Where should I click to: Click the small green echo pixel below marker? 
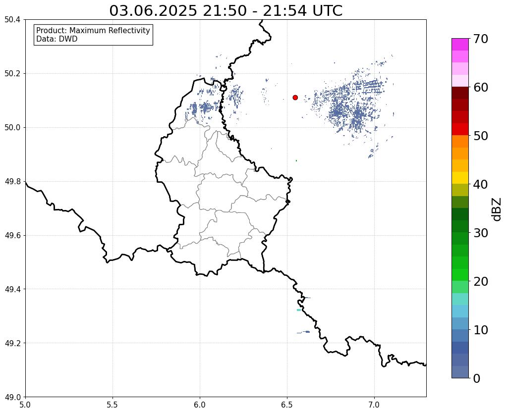pyautogui.click(x=296, y=160)
